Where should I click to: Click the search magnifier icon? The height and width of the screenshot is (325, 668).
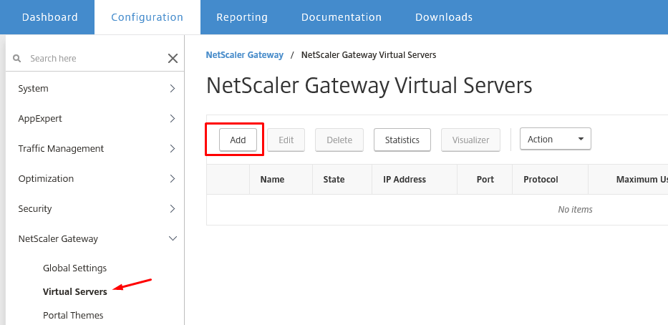point(16,58)
